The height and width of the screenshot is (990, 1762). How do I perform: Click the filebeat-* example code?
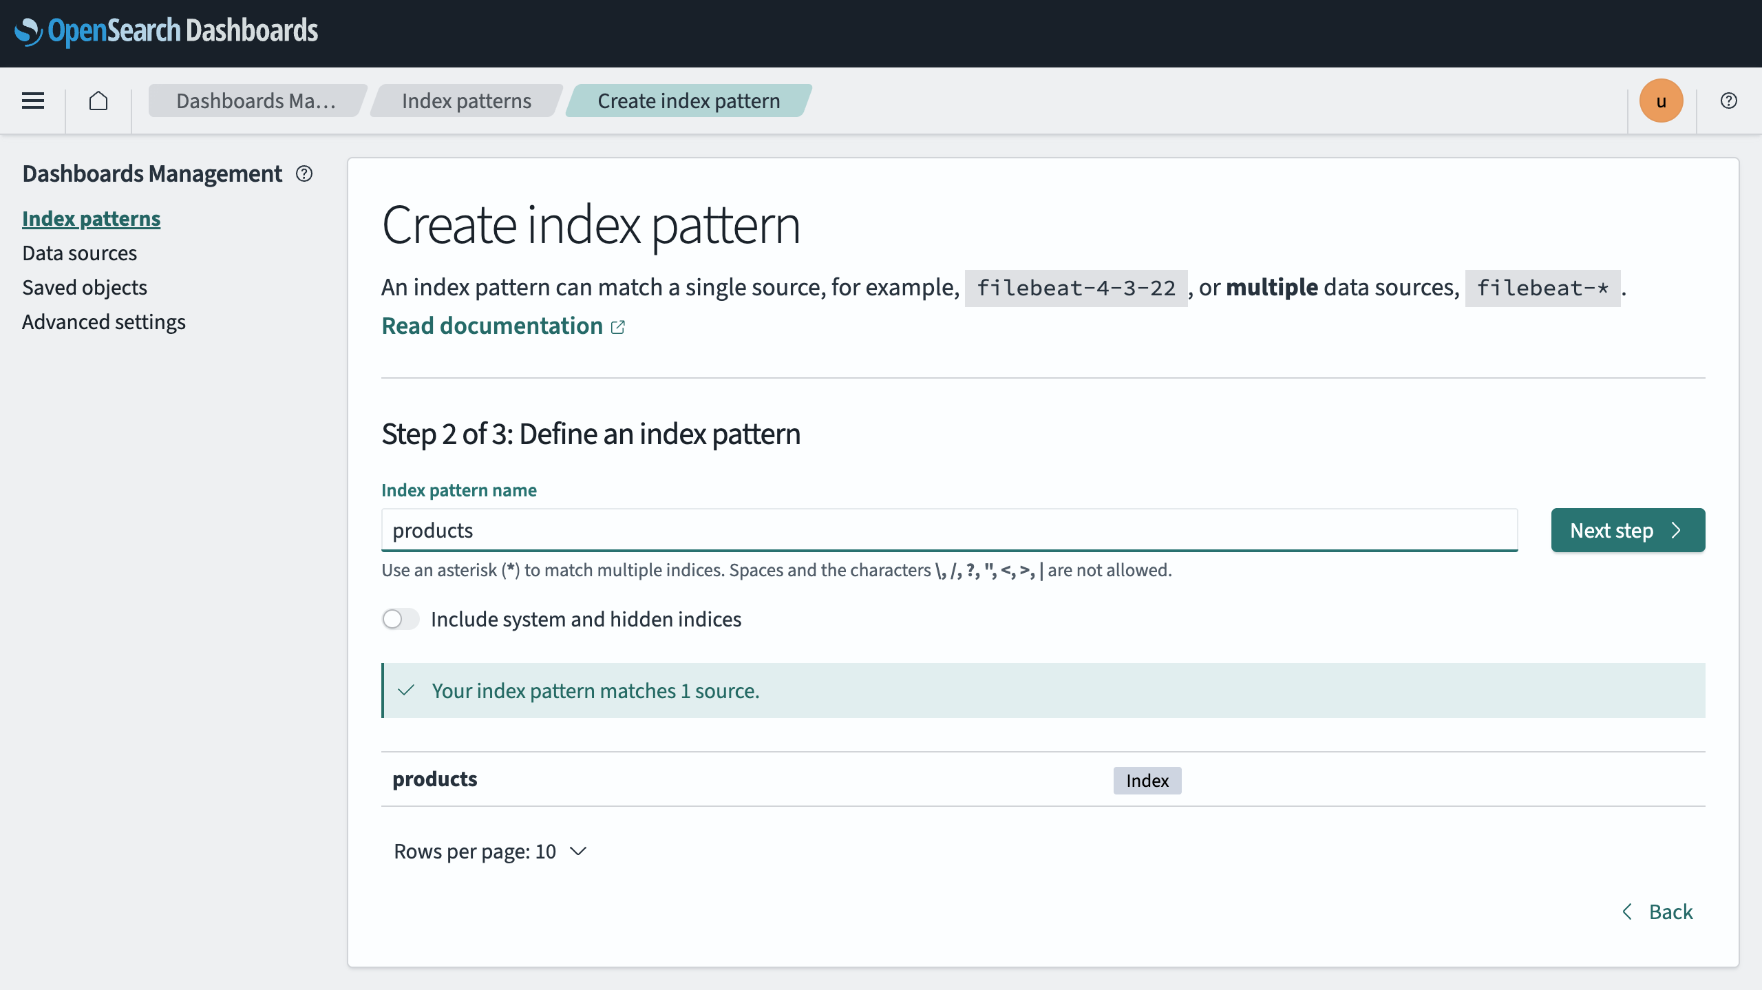[1542, 288]
